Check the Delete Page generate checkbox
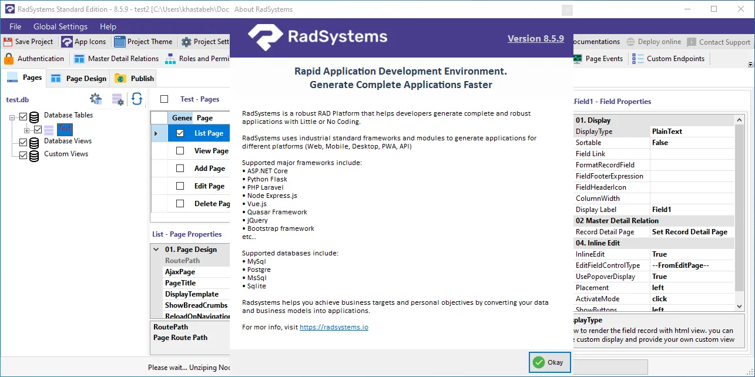Image resolution: width=755 pixels, height=377 pixels. coord(180,204)
